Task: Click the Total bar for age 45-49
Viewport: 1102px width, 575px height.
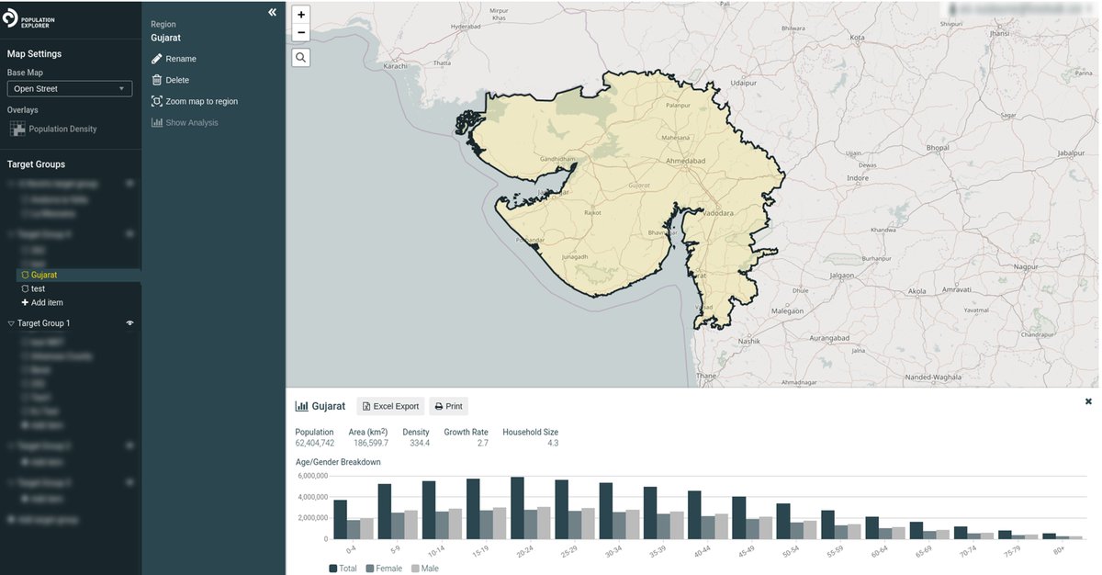Action: click(x=738, y=518)
